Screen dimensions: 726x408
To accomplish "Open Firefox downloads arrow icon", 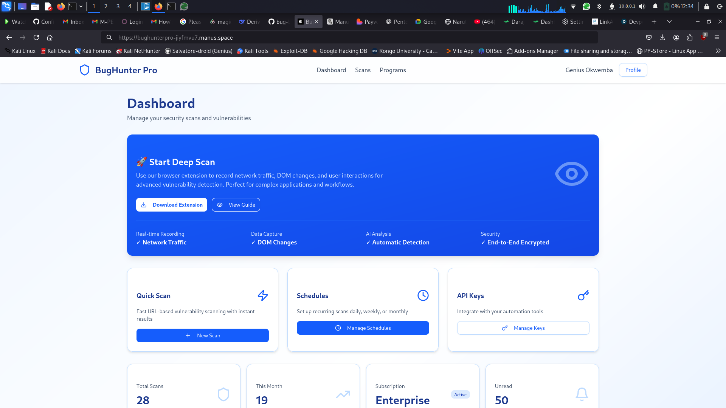I will pyautogui.click(x=662, y=37).
